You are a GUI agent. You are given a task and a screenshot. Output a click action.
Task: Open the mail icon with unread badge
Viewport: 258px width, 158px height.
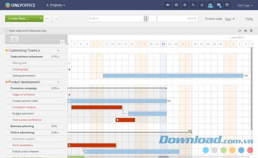[210, 5]
